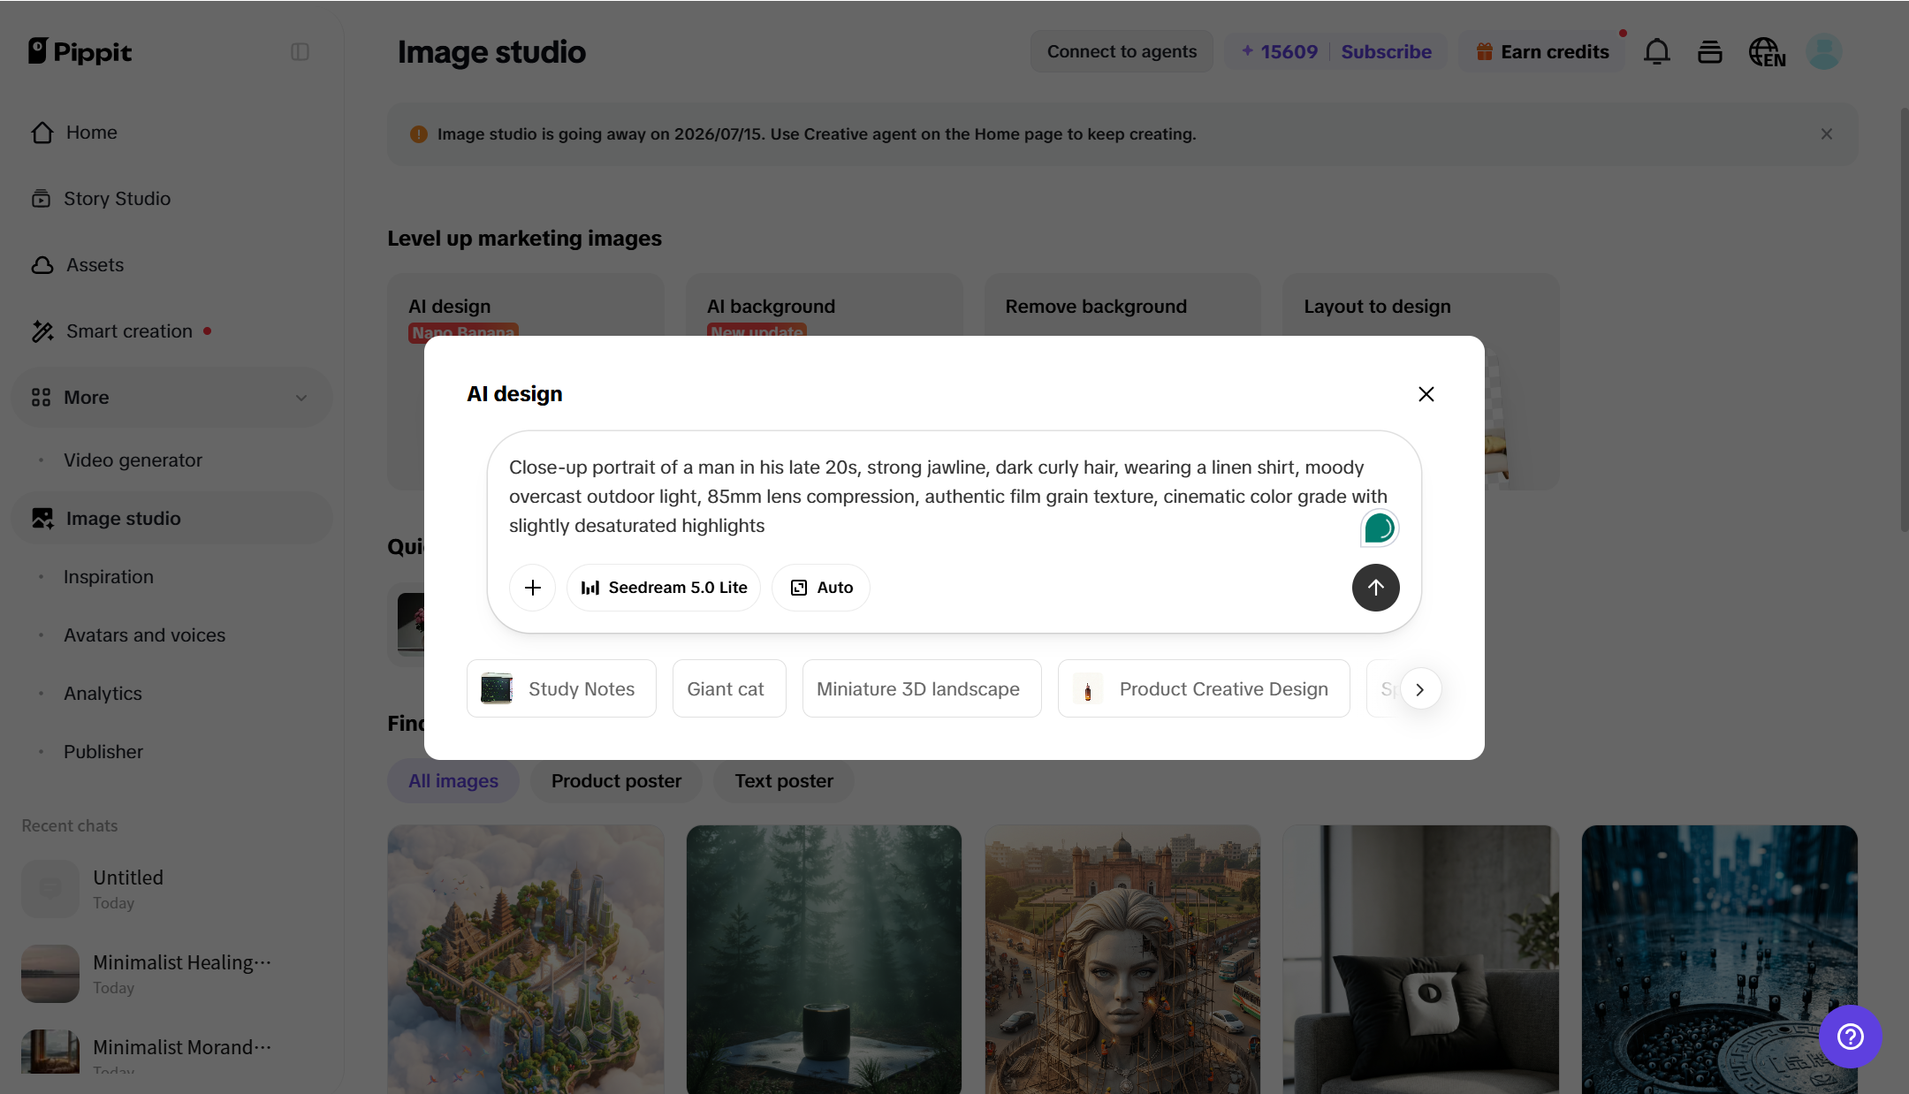Open the user profile avatar
Viewport: 1909px width, 1094px height.
coord(1824,52)
